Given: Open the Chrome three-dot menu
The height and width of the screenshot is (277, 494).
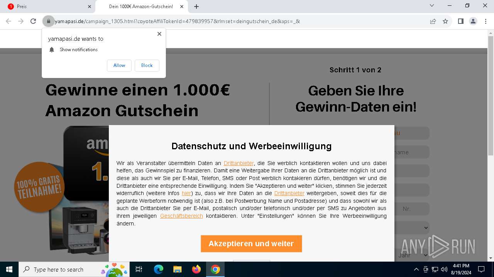Looking at the screenshot, I should pos(486,21).
